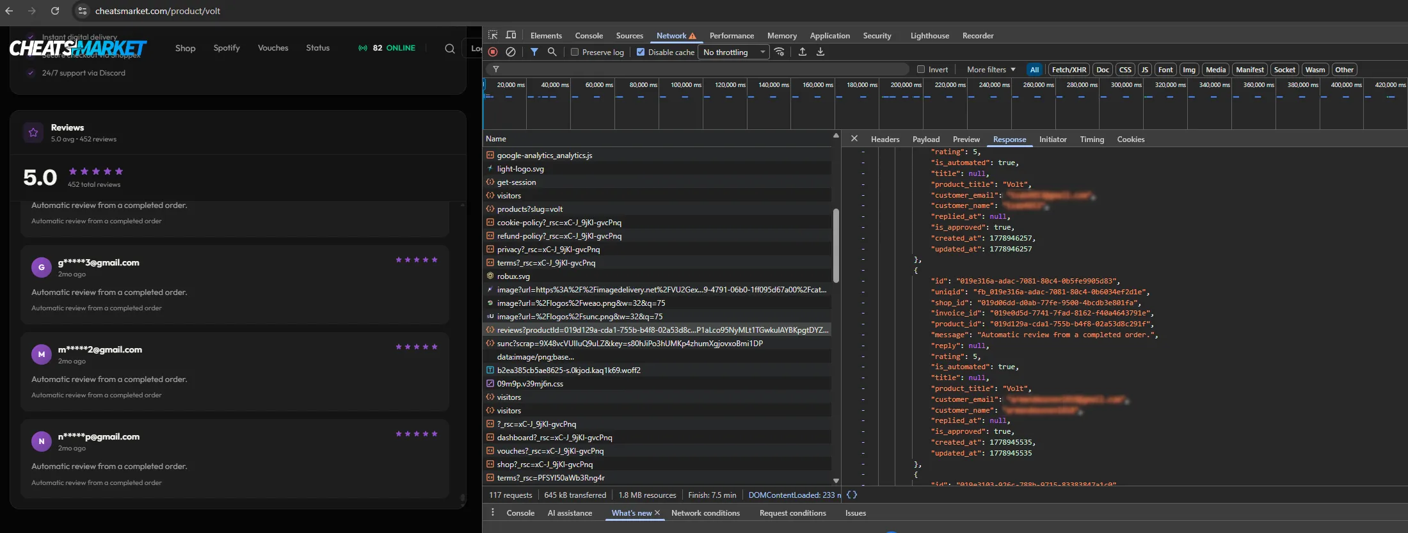1408x533 pixels.
Task: Click the browser address bar URL
Action: [x=157, y=11]
